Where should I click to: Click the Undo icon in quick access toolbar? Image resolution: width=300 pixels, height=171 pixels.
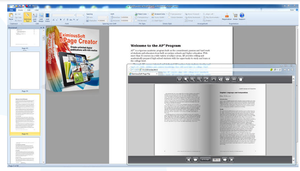30,6
